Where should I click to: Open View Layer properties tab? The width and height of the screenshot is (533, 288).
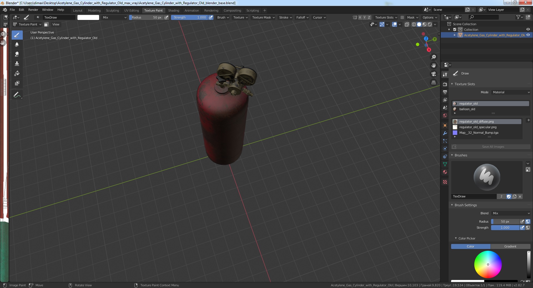tap(445, 100)
